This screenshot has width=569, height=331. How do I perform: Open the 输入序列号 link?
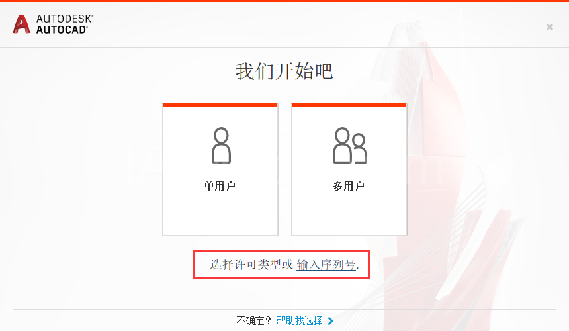pyautogui.click(x=326, y=265)
